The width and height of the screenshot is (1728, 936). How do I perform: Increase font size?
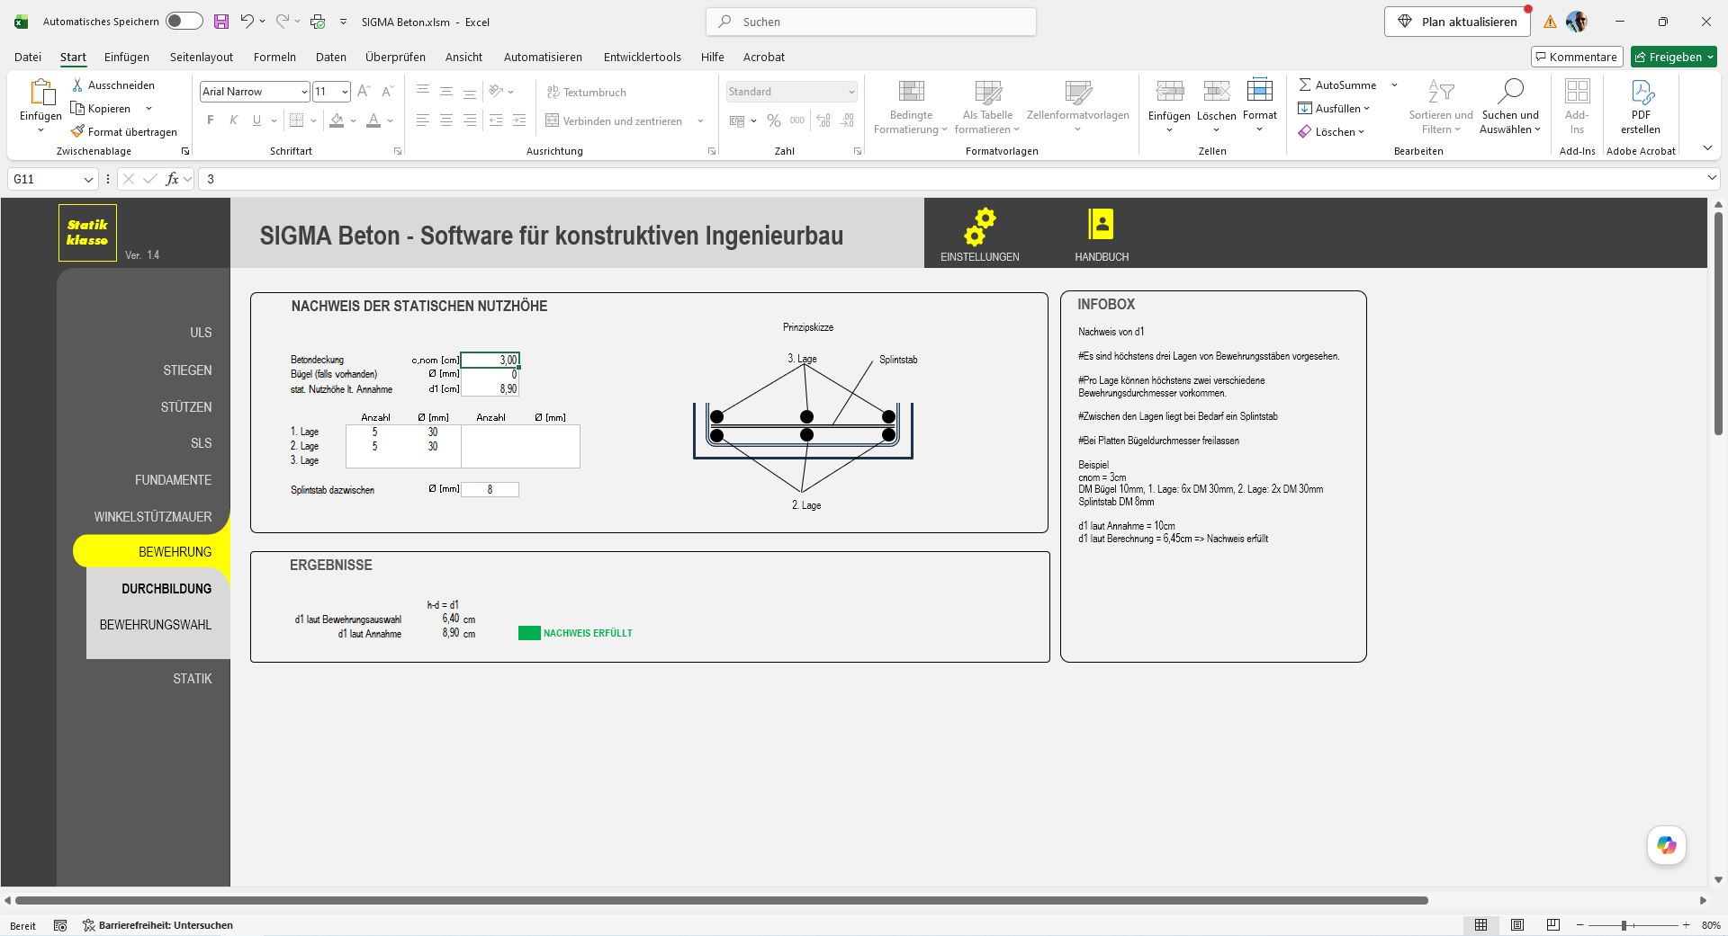(364, 92)
